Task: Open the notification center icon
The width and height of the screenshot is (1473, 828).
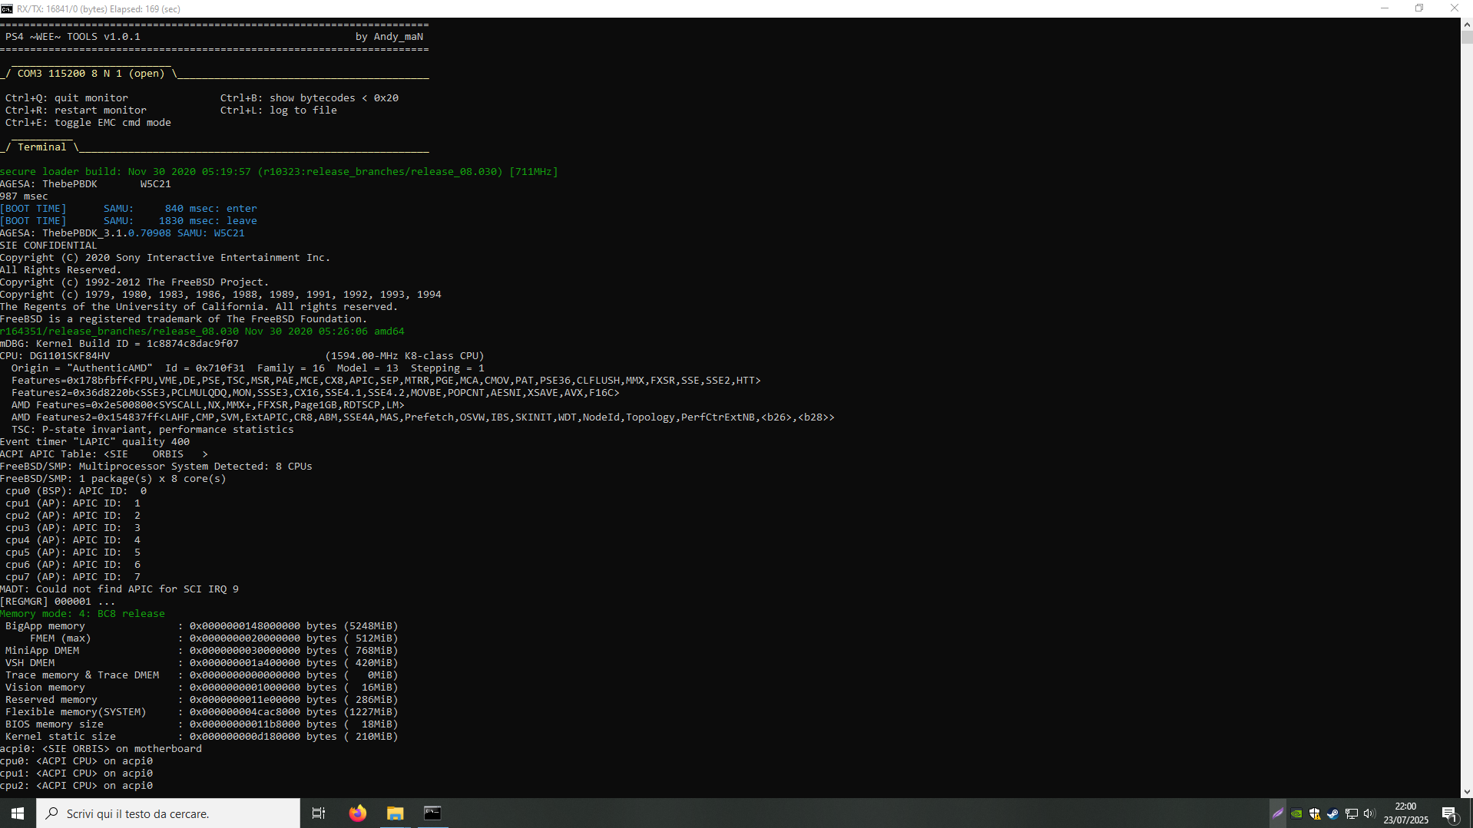Action: pos(1450,813)
